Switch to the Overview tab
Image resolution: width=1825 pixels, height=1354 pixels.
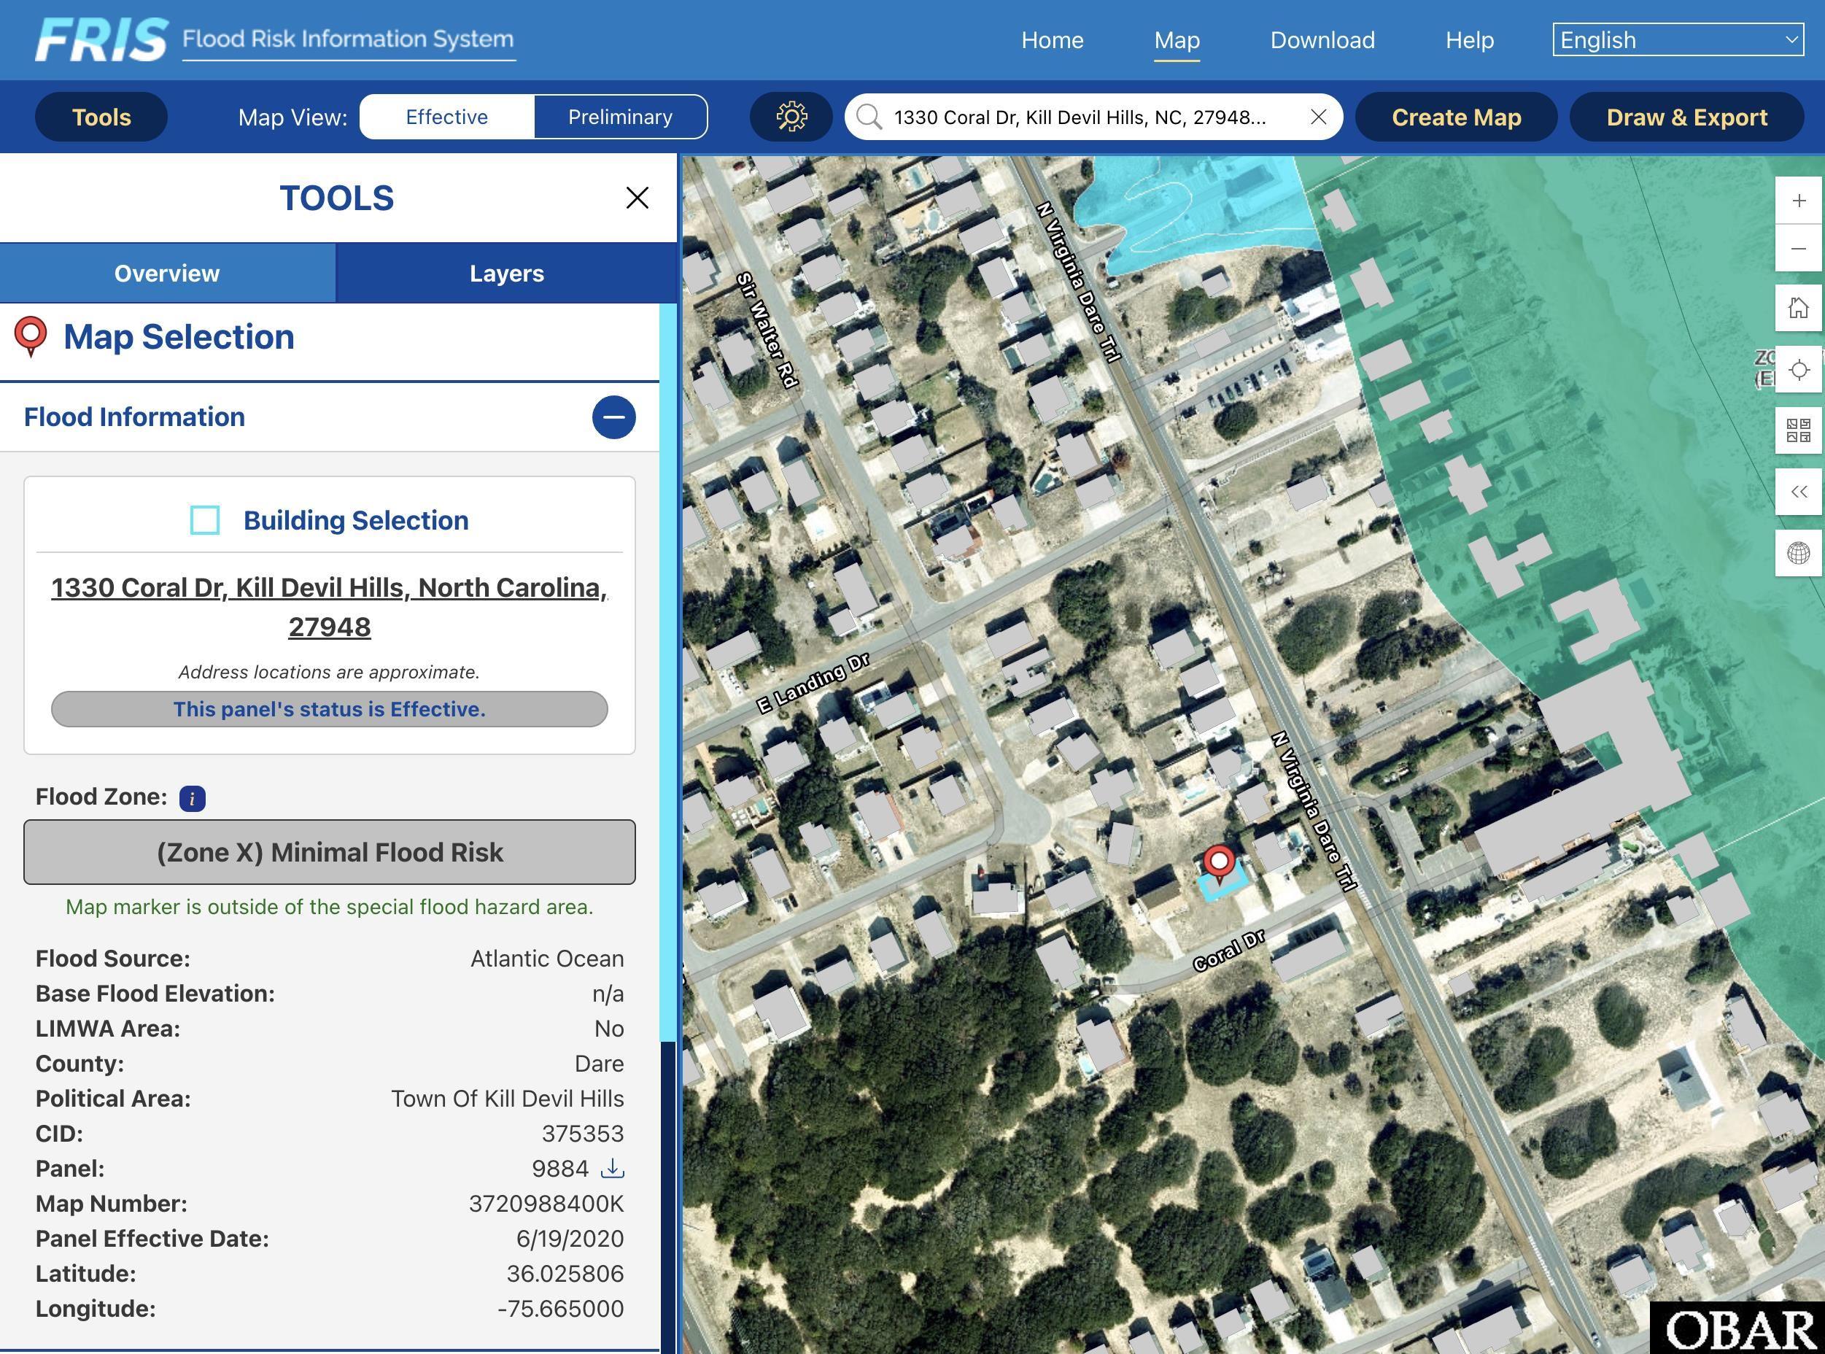pyautogui.click(x=167, y=273)
